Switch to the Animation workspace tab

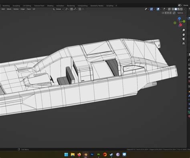click(x=60, y=6)
